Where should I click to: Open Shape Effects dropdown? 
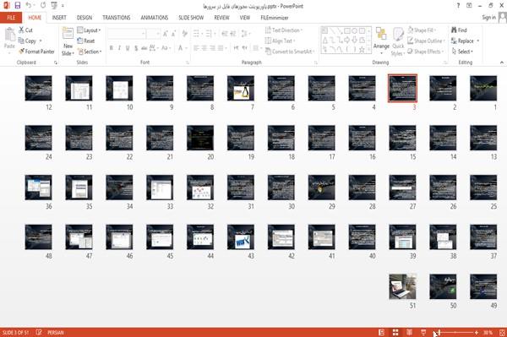[x=426, y=52]
